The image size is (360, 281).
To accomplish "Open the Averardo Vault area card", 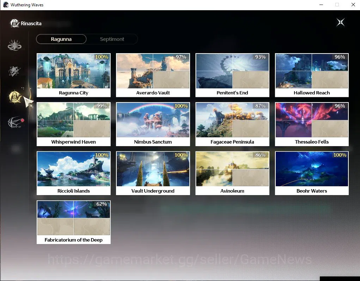I will [x=153, y=75].
